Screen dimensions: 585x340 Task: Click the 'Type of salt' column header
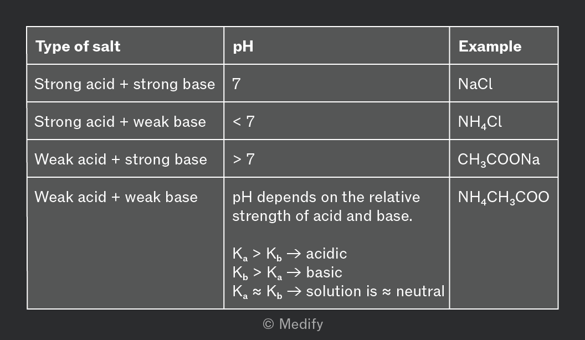125,45
